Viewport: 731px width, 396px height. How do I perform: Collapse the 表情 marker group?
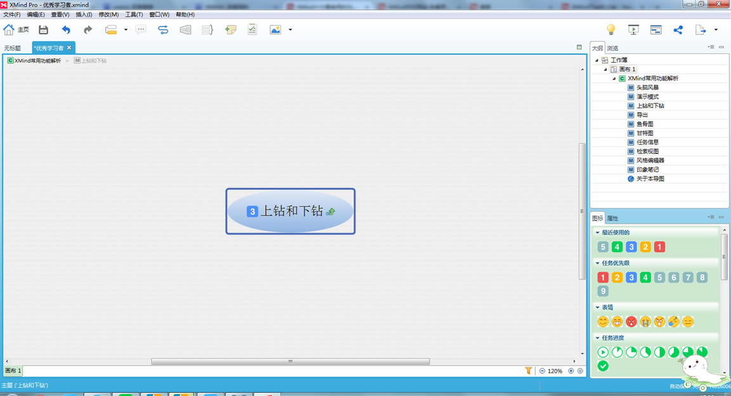pyautogui.click(x=597, y=307)
